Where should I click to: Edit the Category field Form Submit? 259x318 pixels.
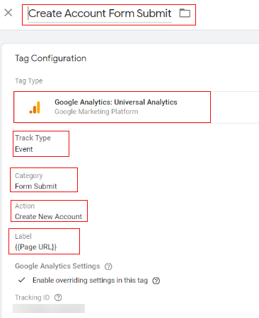44,180
